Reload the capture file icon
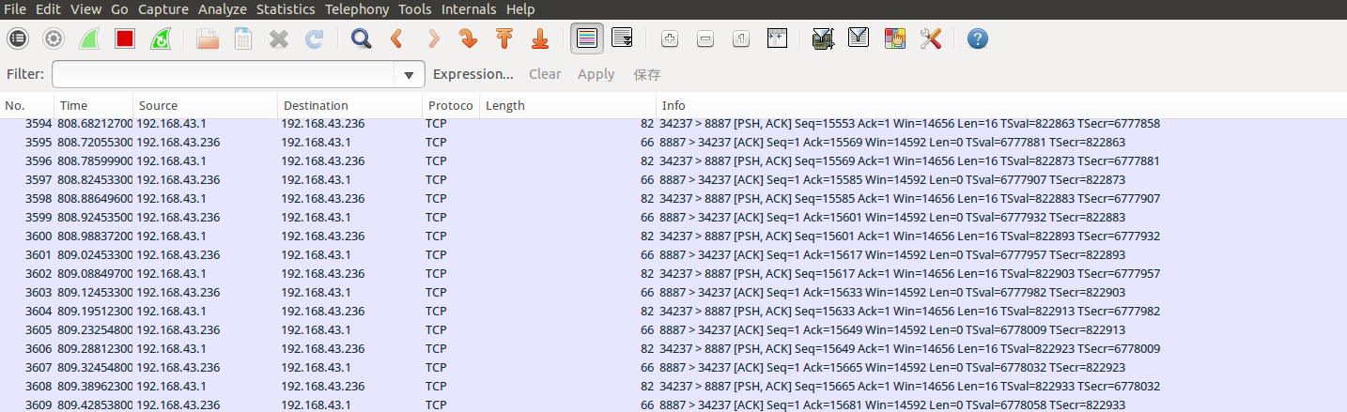The height and width of the screenshot is (412, 1347). 315,38
